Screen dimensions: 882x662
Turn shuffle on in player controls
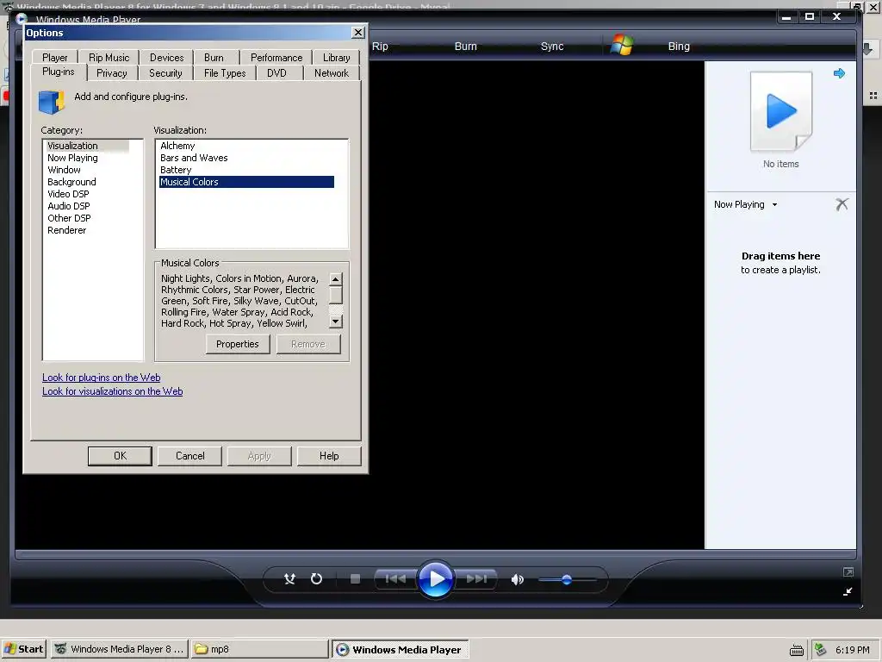289,578
